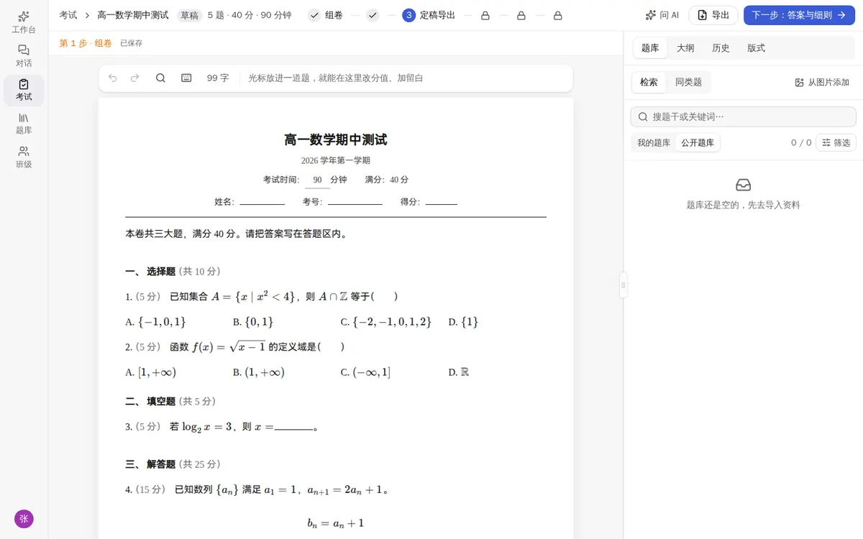
Task: Click the undo arrow in editor toolbar
Action: point(113,78)
